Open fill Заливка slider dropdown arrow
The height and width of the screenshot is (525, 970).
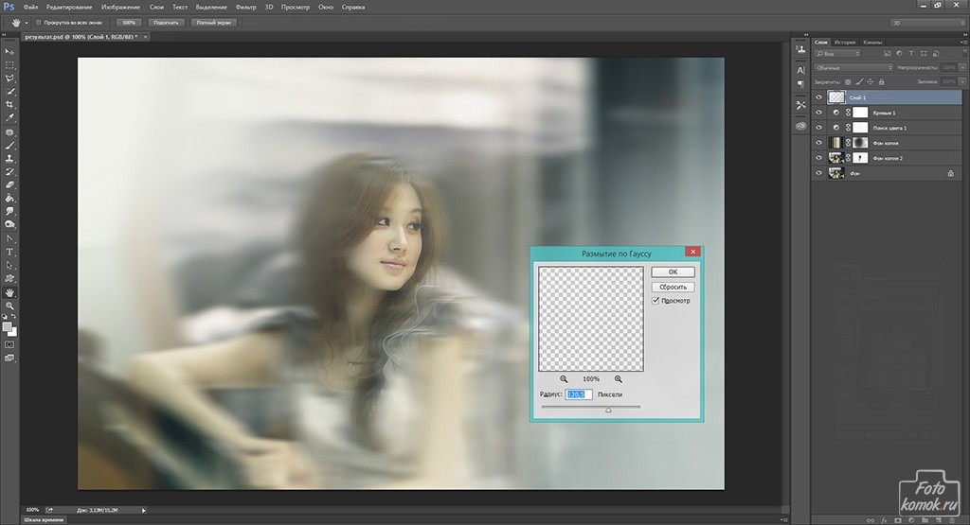962,81
